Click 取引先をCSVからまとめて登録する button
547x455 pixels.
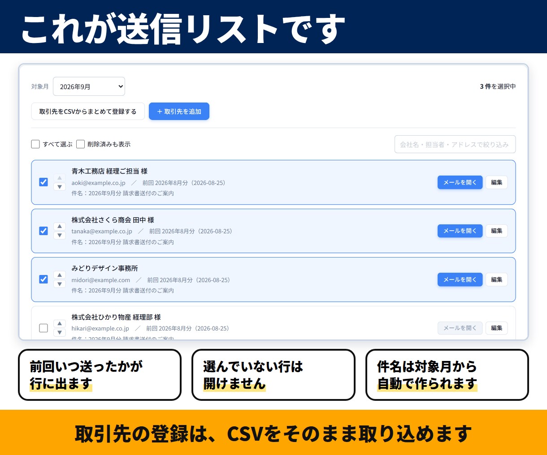(88, 112)
